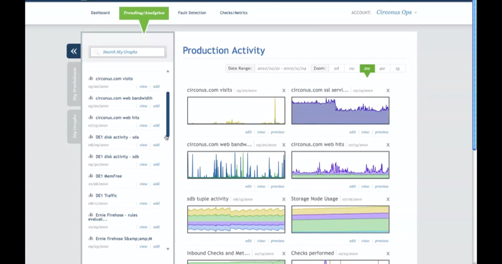Open the circonus.com ssl servi... graph thumbnail
Screen dimensions: 502x264
(x=340, y=111)
